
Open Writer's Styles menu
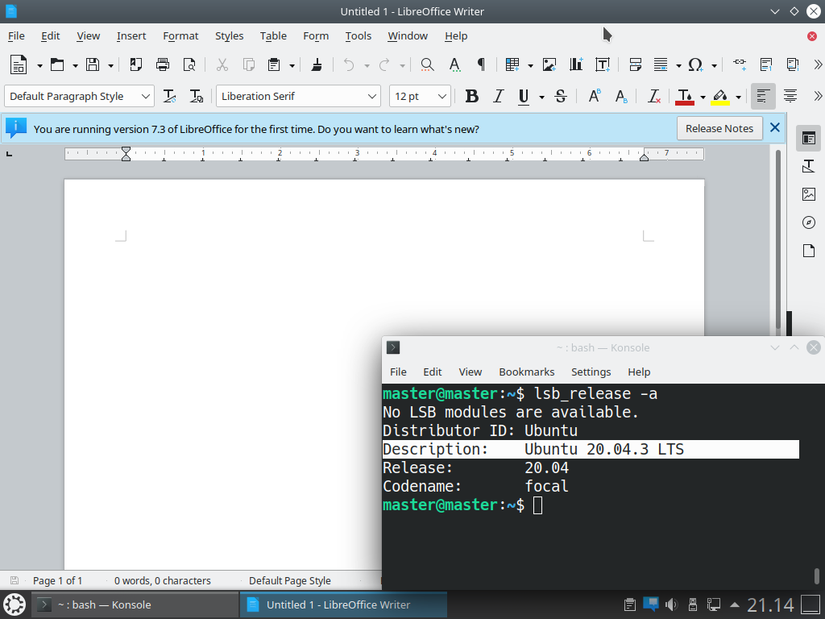click(x=229, y=35)
